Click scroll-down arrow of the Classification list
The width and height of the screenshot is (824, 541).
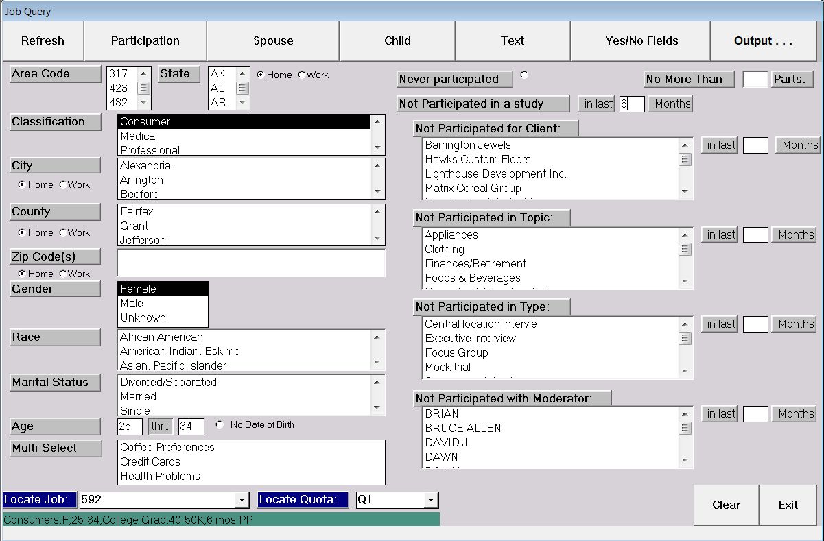(x=377, y=148)
